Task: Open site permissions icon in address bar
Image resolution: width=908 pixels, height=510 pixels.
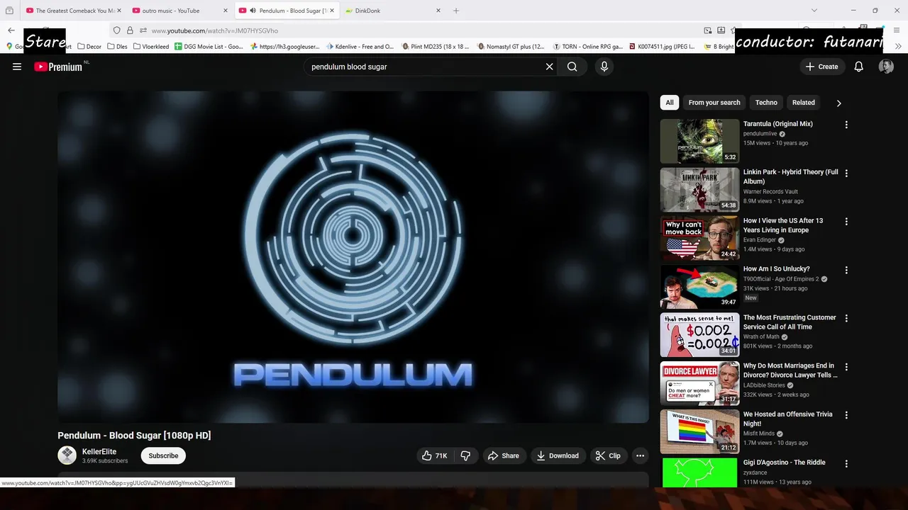Action: click(143, 30)
